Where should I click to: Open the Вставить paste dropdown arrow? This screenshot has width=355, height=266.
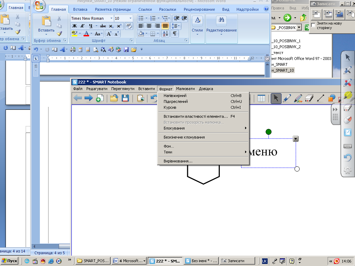[x=46, y=34]
